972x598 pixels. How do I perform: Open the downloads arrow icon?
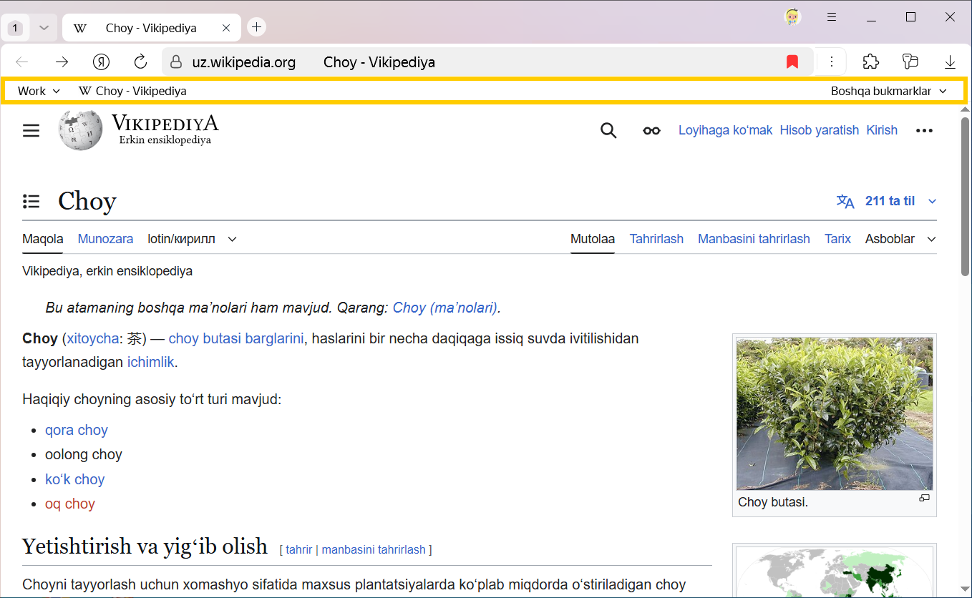(x=950, y=62)
